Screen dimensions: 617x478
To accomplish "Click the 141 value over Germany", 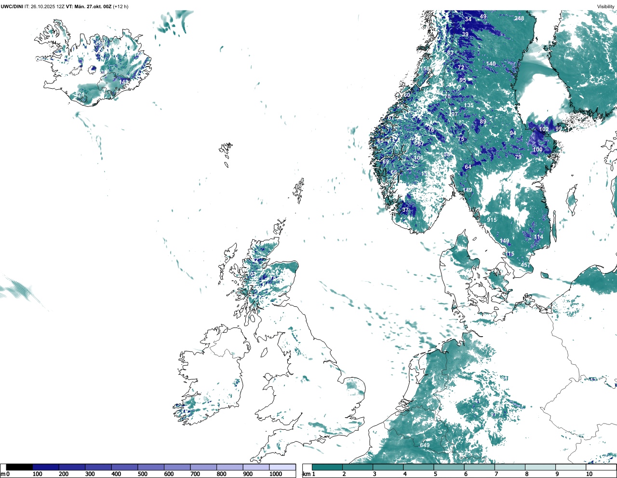I will click(x=476, y=401).
